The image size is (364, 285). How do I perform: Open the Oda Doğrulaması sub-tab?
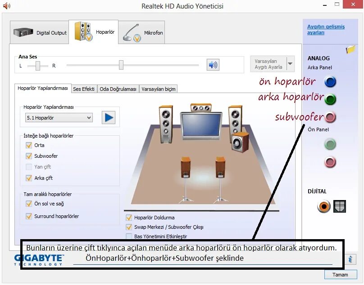coord(118,89)
